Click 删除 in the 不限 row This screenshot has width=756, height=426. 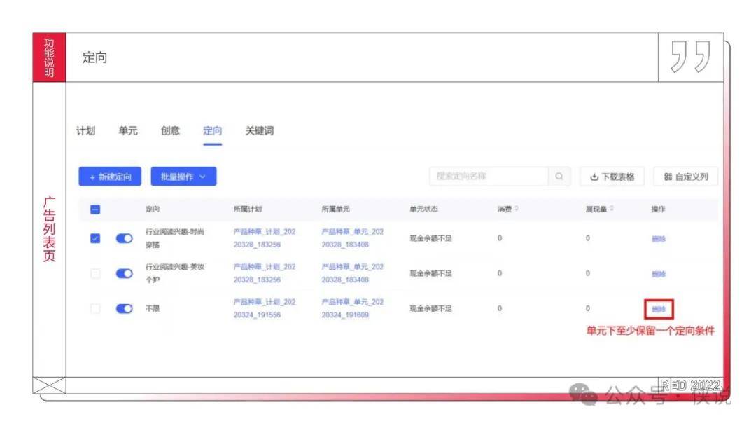tap(659, 309)
